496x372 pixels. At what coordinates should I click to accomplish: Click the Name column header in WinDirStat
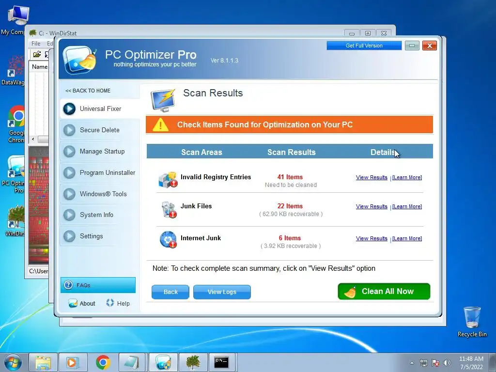pos(40,67)
